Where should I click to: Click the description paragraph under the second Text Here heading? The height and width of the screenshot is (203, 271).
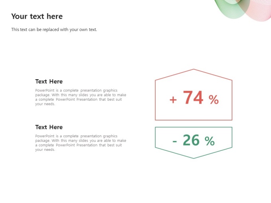click(x=81, y=143)
